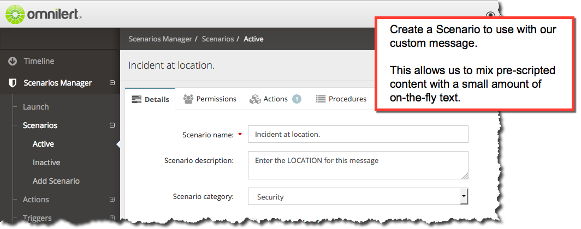Click the Omnilert logo
Viewport: 581px width, 229px height.
point(44,15)
